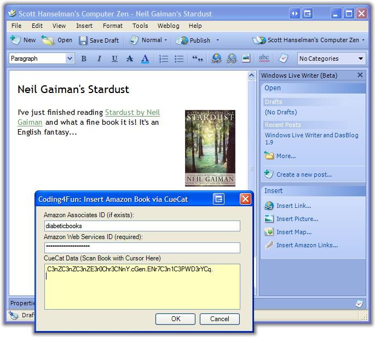Screen dimensions: 375x337
Task: Open the Insert menu
Action: (x=84, y=26)
